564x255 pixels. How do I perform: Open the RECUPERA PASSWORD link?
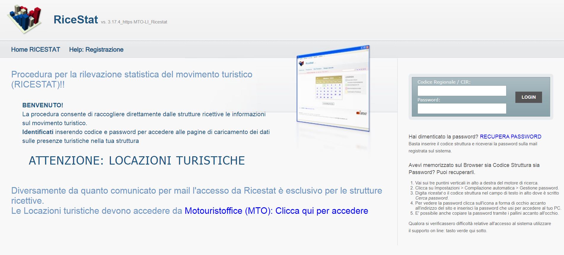click(x=510, y=137)
